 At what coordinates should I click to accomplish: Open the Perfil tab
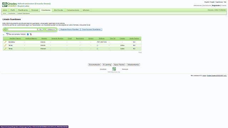(x=13, y=10)
